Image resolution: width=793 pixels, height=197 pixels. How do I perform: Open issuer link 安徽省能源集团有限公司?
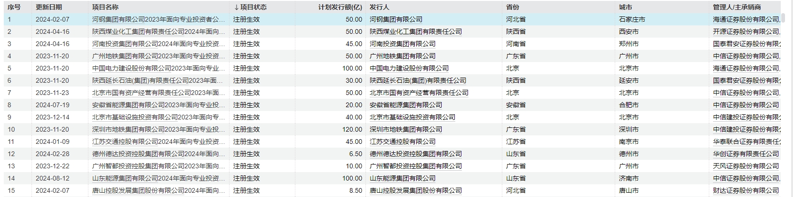click(x=406, y=105)
